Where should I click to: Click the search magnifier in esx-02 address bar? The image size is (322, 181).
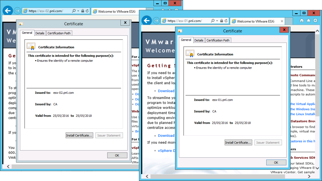click(74, 11)
